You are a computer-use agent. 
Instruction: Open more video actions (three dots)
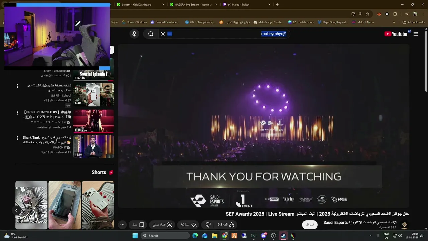[122, 225]
